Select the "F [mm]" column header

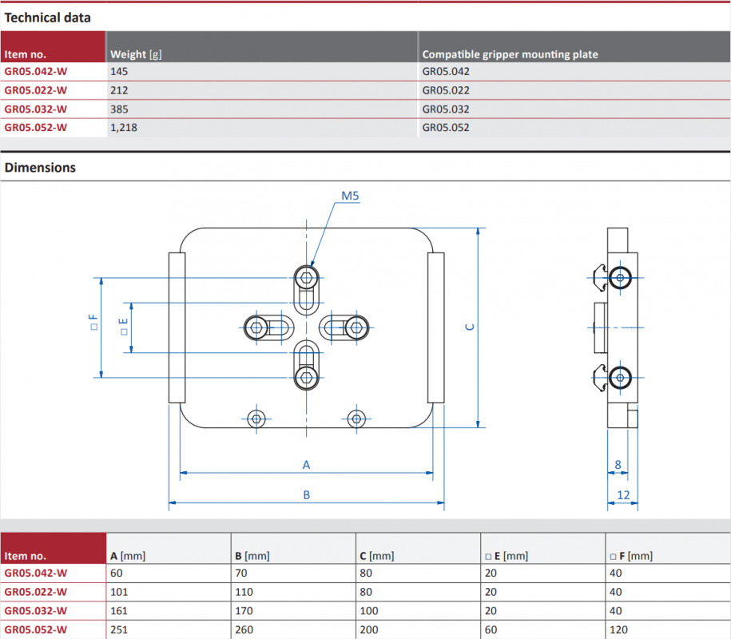coord(631,556)
